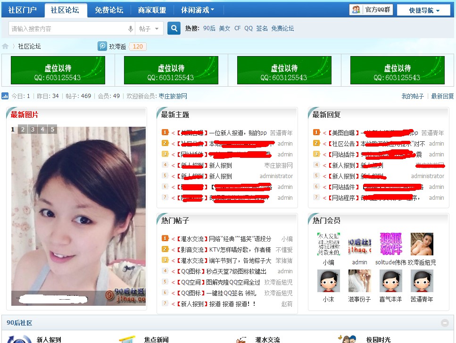Click hot search term 美女
This screenshot has width=456, height=343.
tap(224, 28)
